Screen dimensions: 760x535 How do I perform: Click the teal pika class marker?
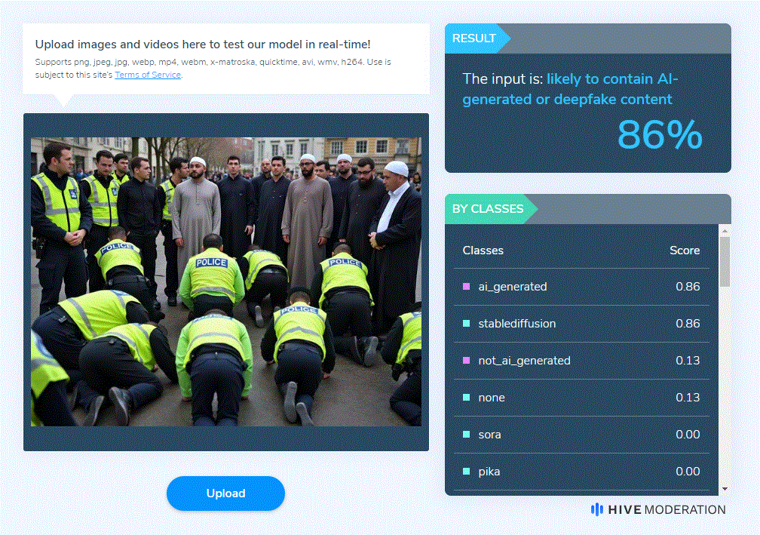(466, 471)
